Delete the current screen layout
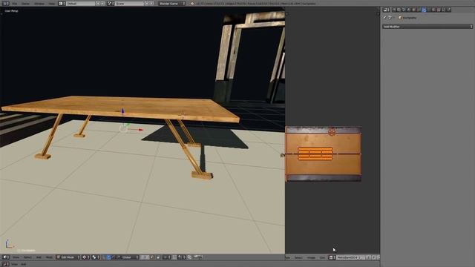 [102, 3]
